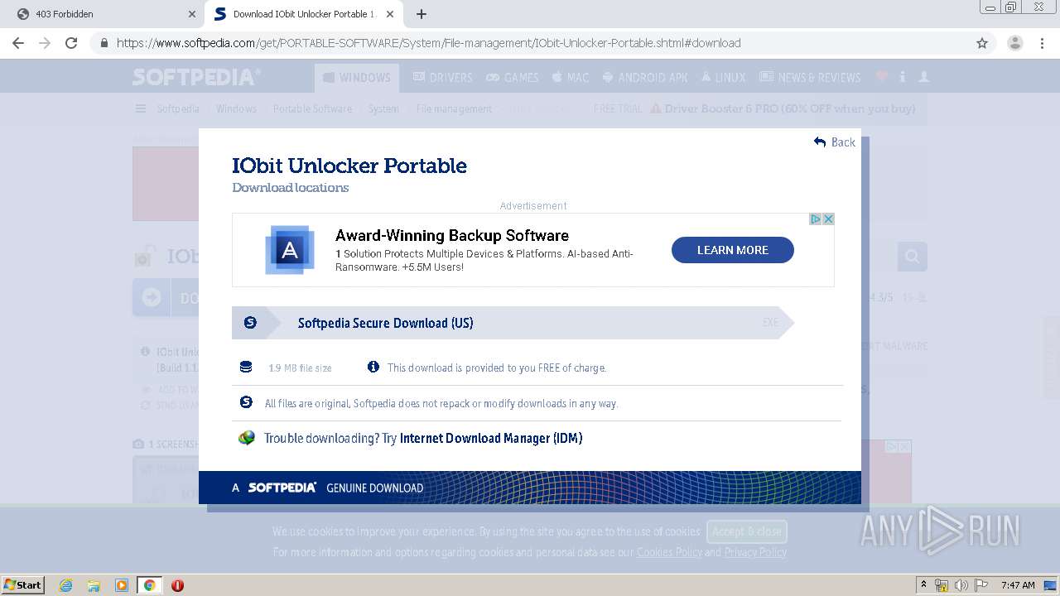This screenshot has height=596, width=1060.
Task: Open the AdChoices triangle icon
Action: click(816, 219)
